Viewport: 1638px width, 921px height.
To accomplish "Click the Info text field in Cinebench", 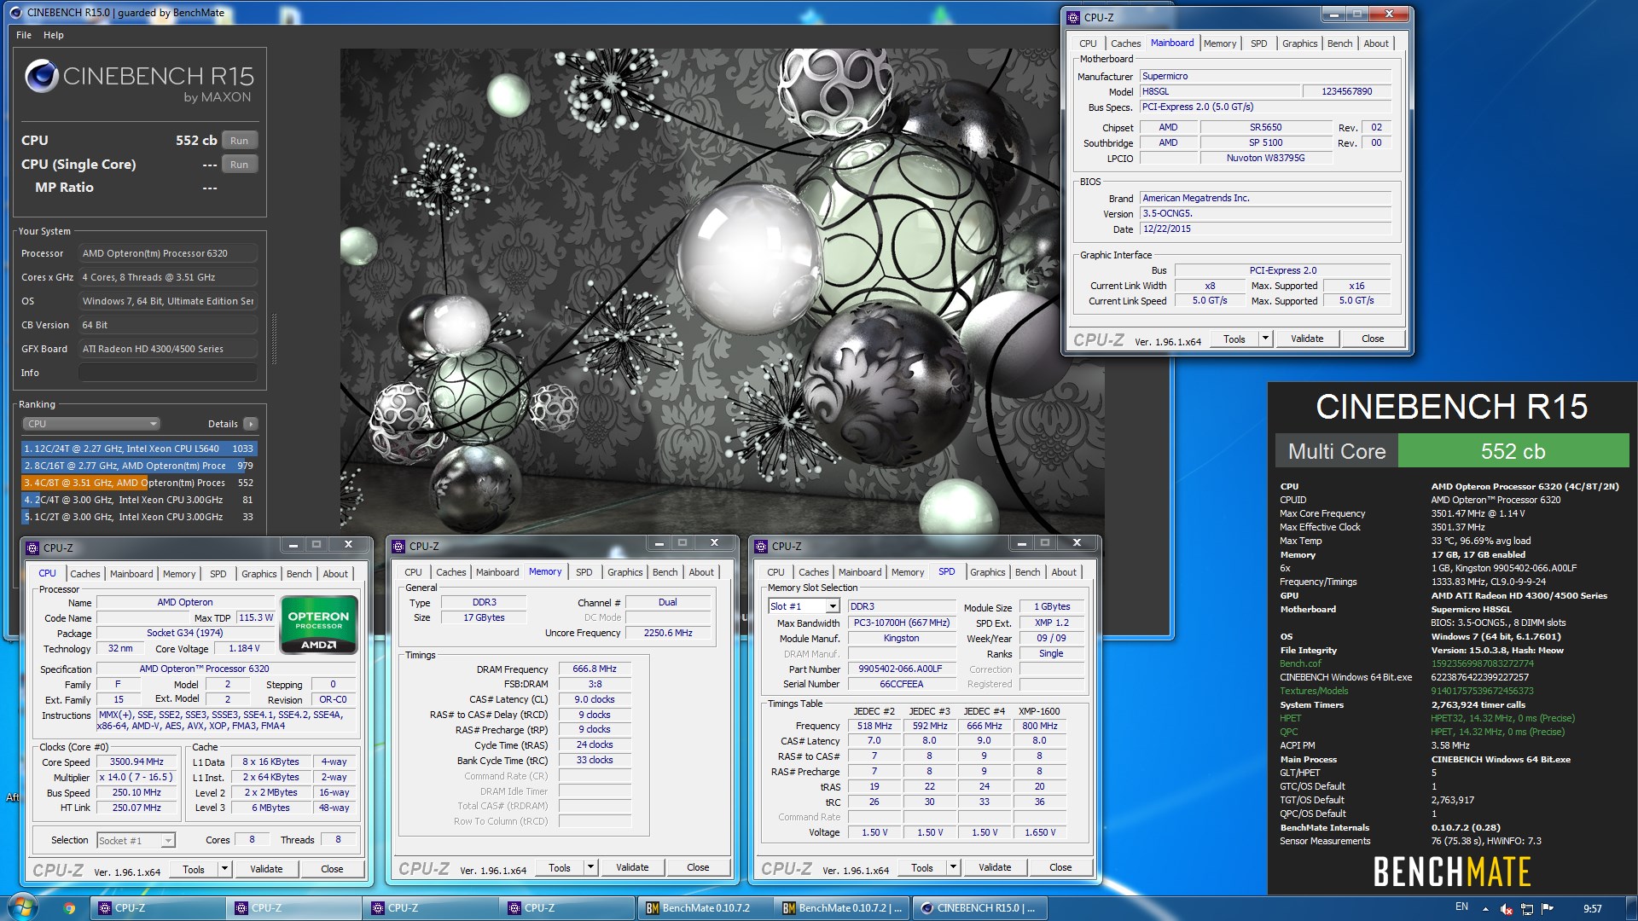I will click(168, 373).
